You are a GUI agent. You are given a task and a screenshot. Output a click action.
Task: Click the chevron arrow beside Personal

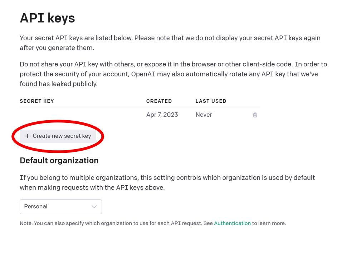[x=94, y=207]
